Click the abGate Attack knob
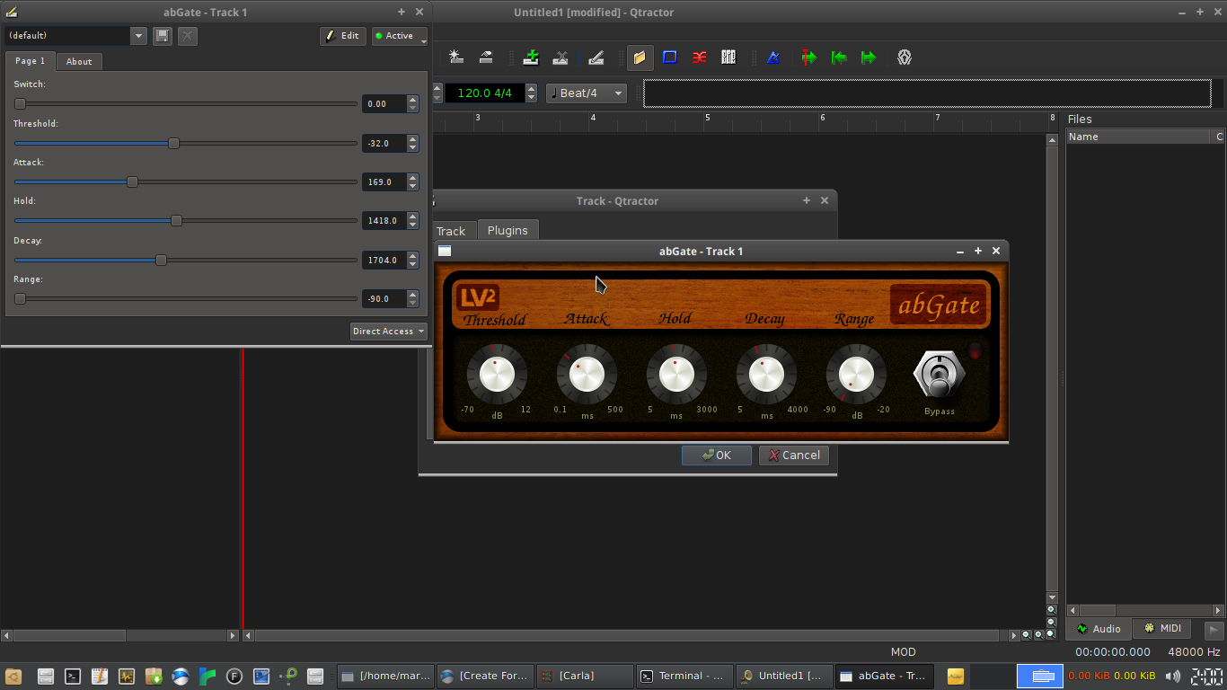 [587, 375]
